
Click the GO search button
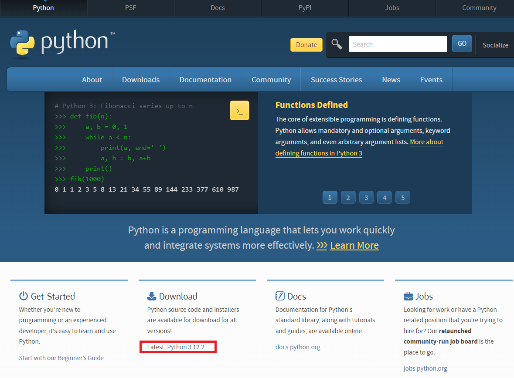coord(462,43)
